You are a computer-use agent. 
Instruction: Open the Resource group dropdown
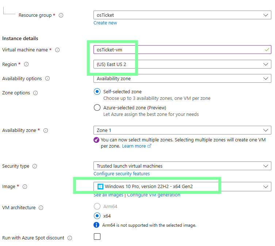click(182, 15)
